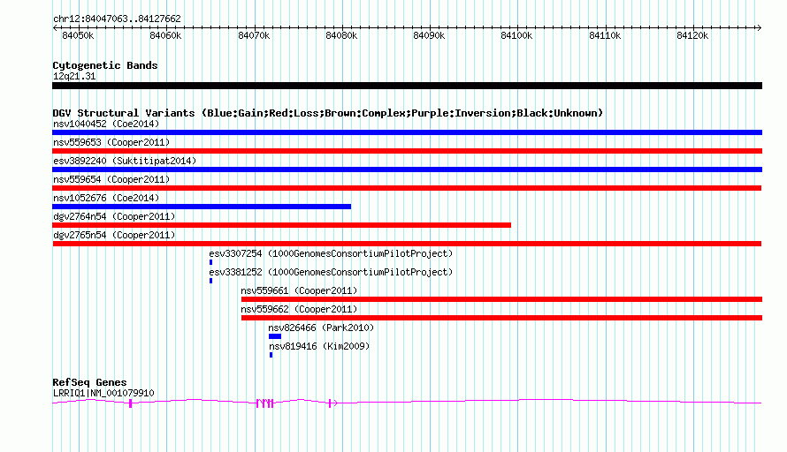The height and width of the screenshot is (452, 787).
Task: Click the blue esv3892240 gain bar
Action: (x=407, y=169)
